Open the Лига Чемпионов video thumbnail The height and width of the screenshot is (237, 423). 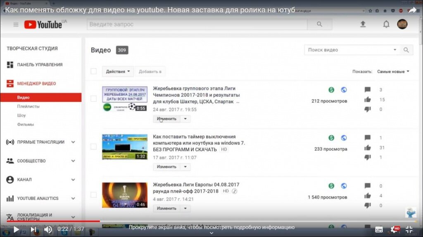pyautogui.click(x=125, y=99)
